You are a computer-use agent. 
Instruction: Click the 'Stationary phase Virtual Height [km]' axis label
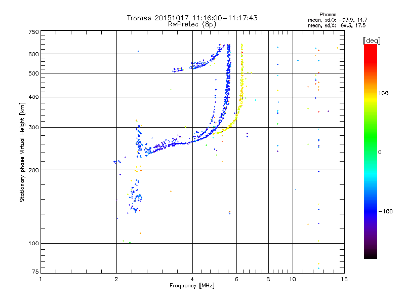[22, 153]
